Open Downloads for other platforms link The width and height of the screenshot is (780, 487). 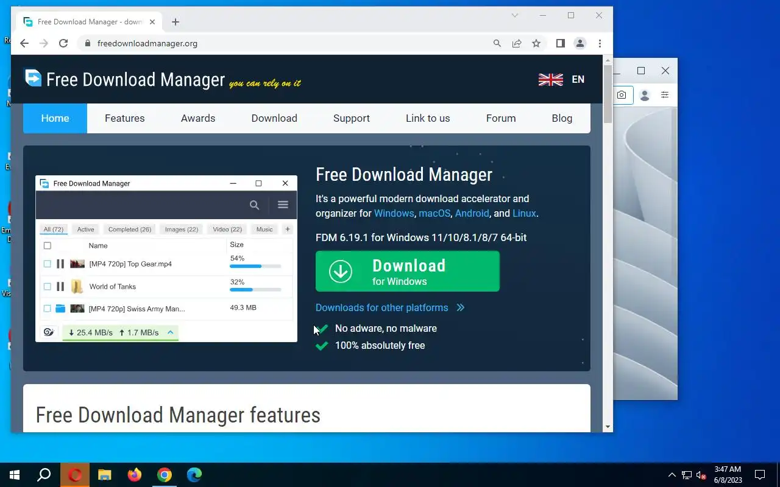(381, 307)
